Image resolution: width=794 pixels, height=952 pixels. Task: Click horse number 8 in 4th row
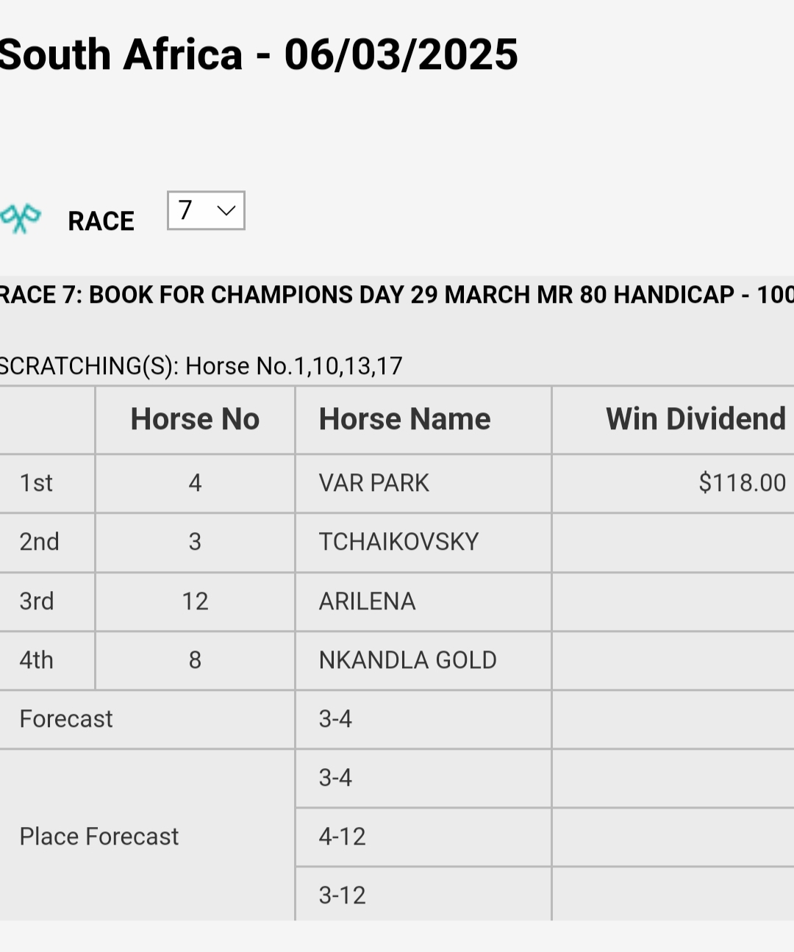pos(195,660)
